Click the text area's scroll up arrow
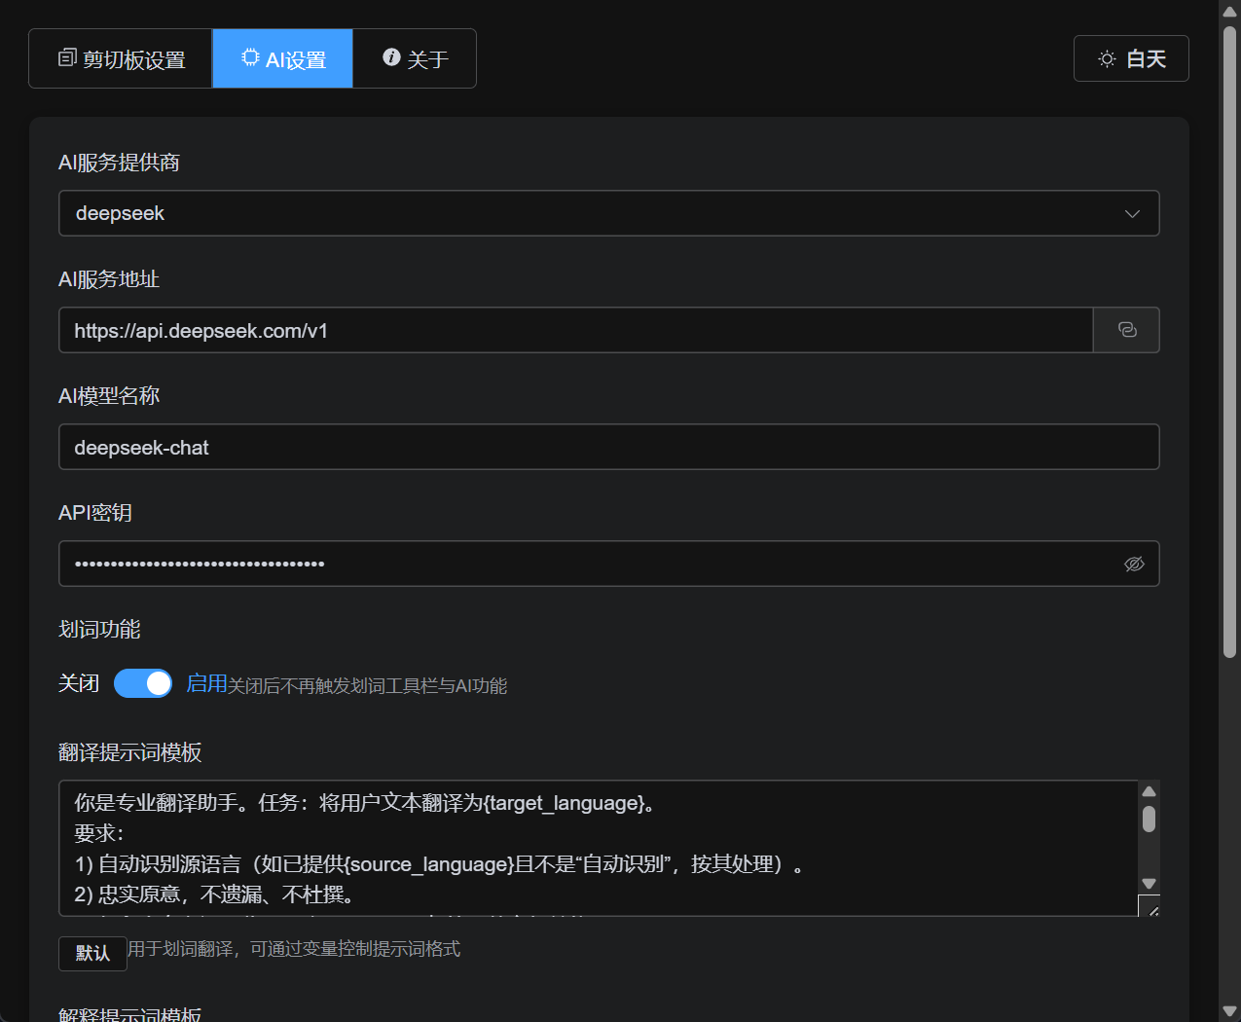The height and width of the screenshot is (1022, 1241). [1149, 791]
